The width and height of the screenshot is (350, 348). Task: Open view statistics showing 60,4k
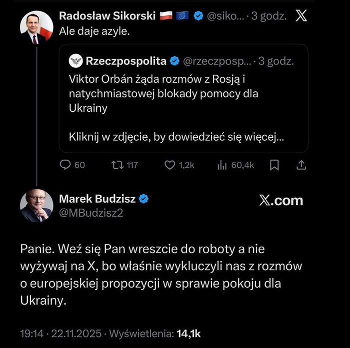(x=222, y=165)
